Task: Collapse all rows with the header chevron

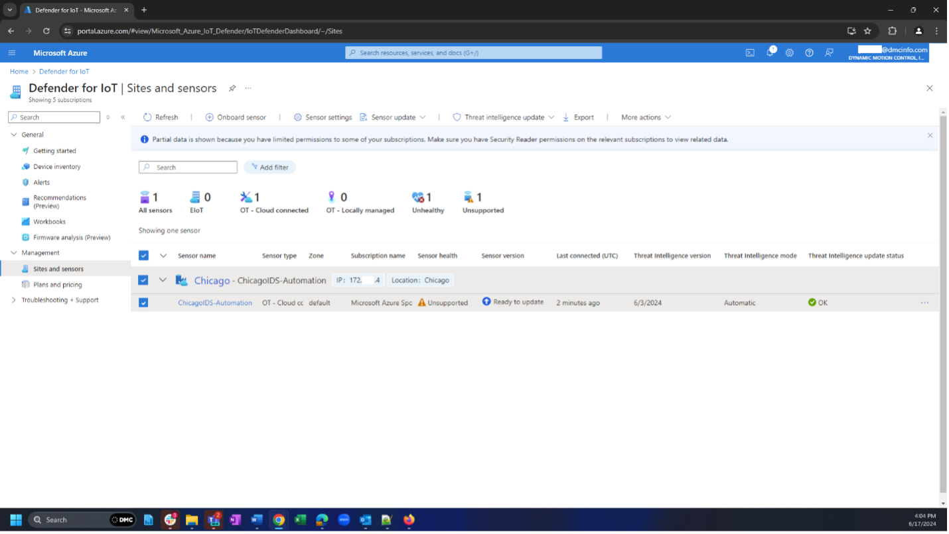Action: [163, 256]
